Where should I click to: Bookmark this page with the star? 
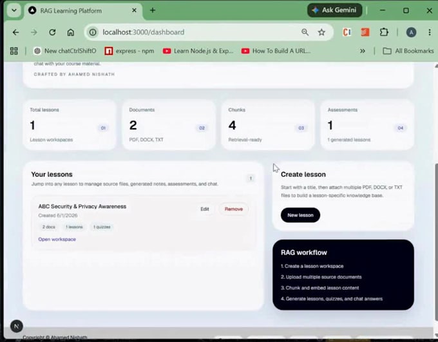pyautogui.click(x=321, y=32)
